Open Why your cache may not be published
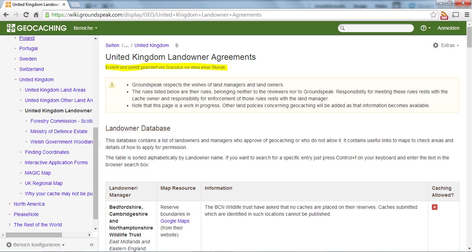This screenshot has height=252, width=472. click(59, 194)
